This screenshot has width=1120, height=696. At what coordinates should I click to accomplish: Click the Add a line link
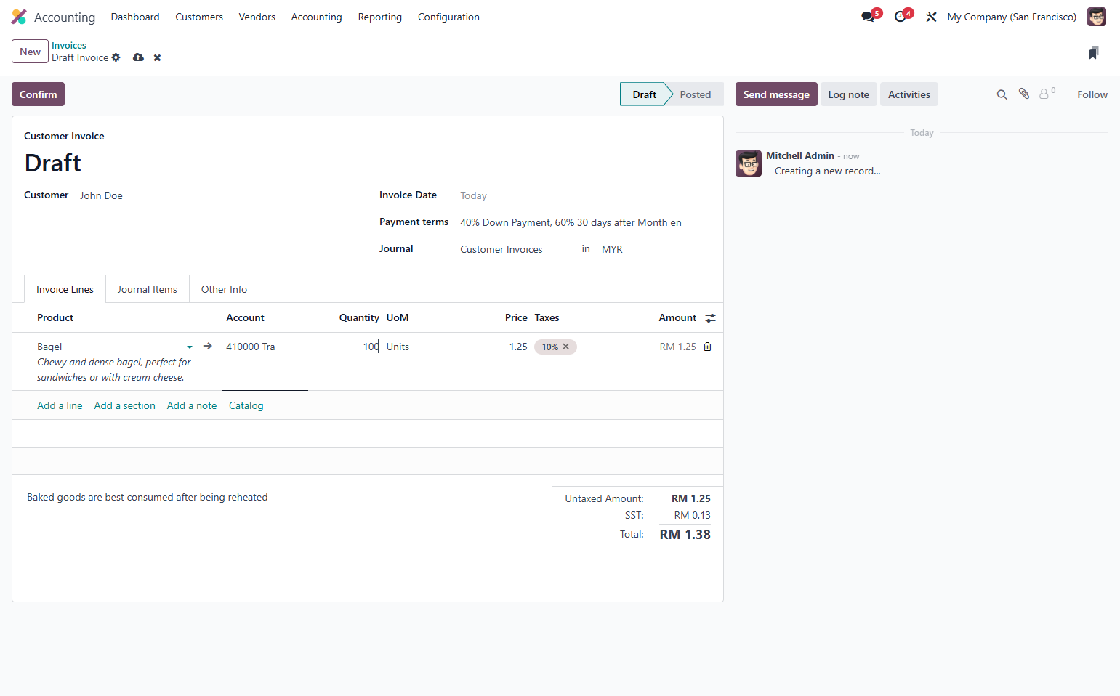[60, 405]
